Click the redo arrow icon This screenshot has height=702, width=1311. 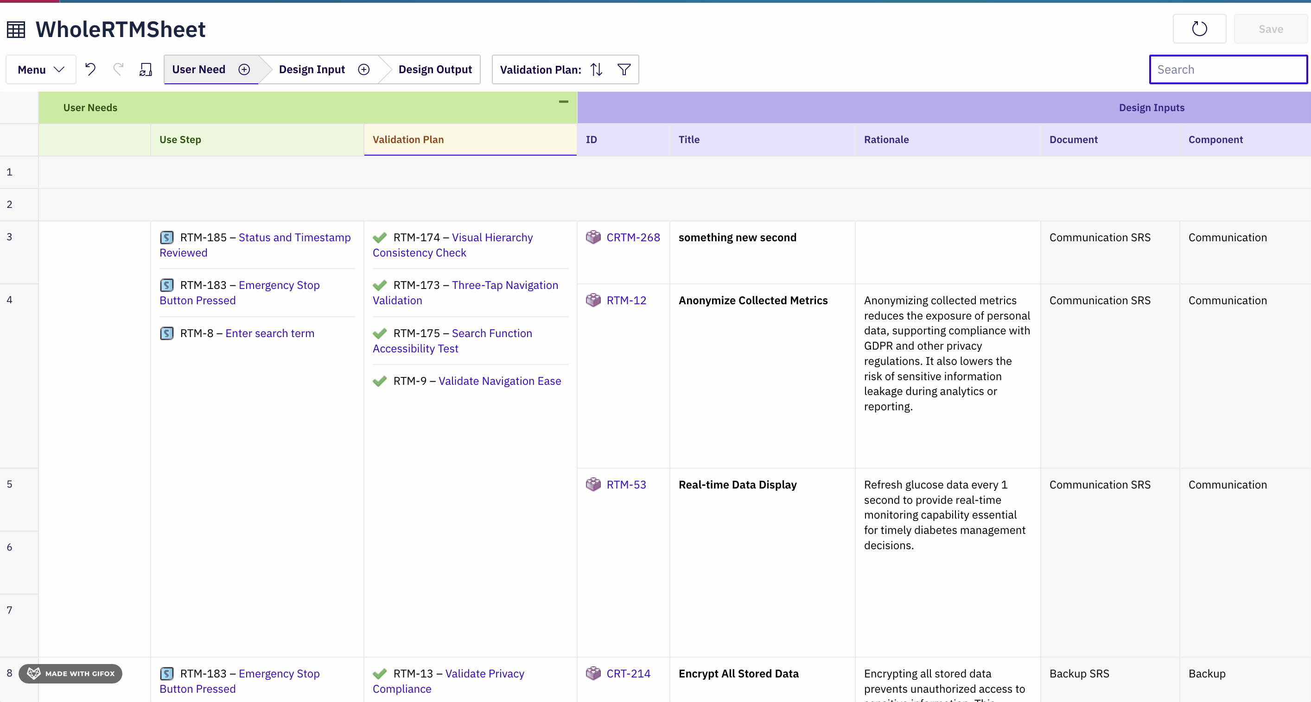click(x=118, y=69)
